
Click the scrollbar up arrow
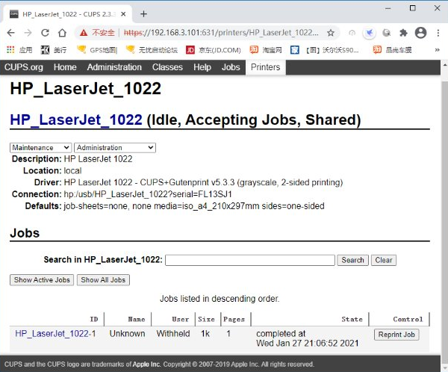[x=444, y=65]
